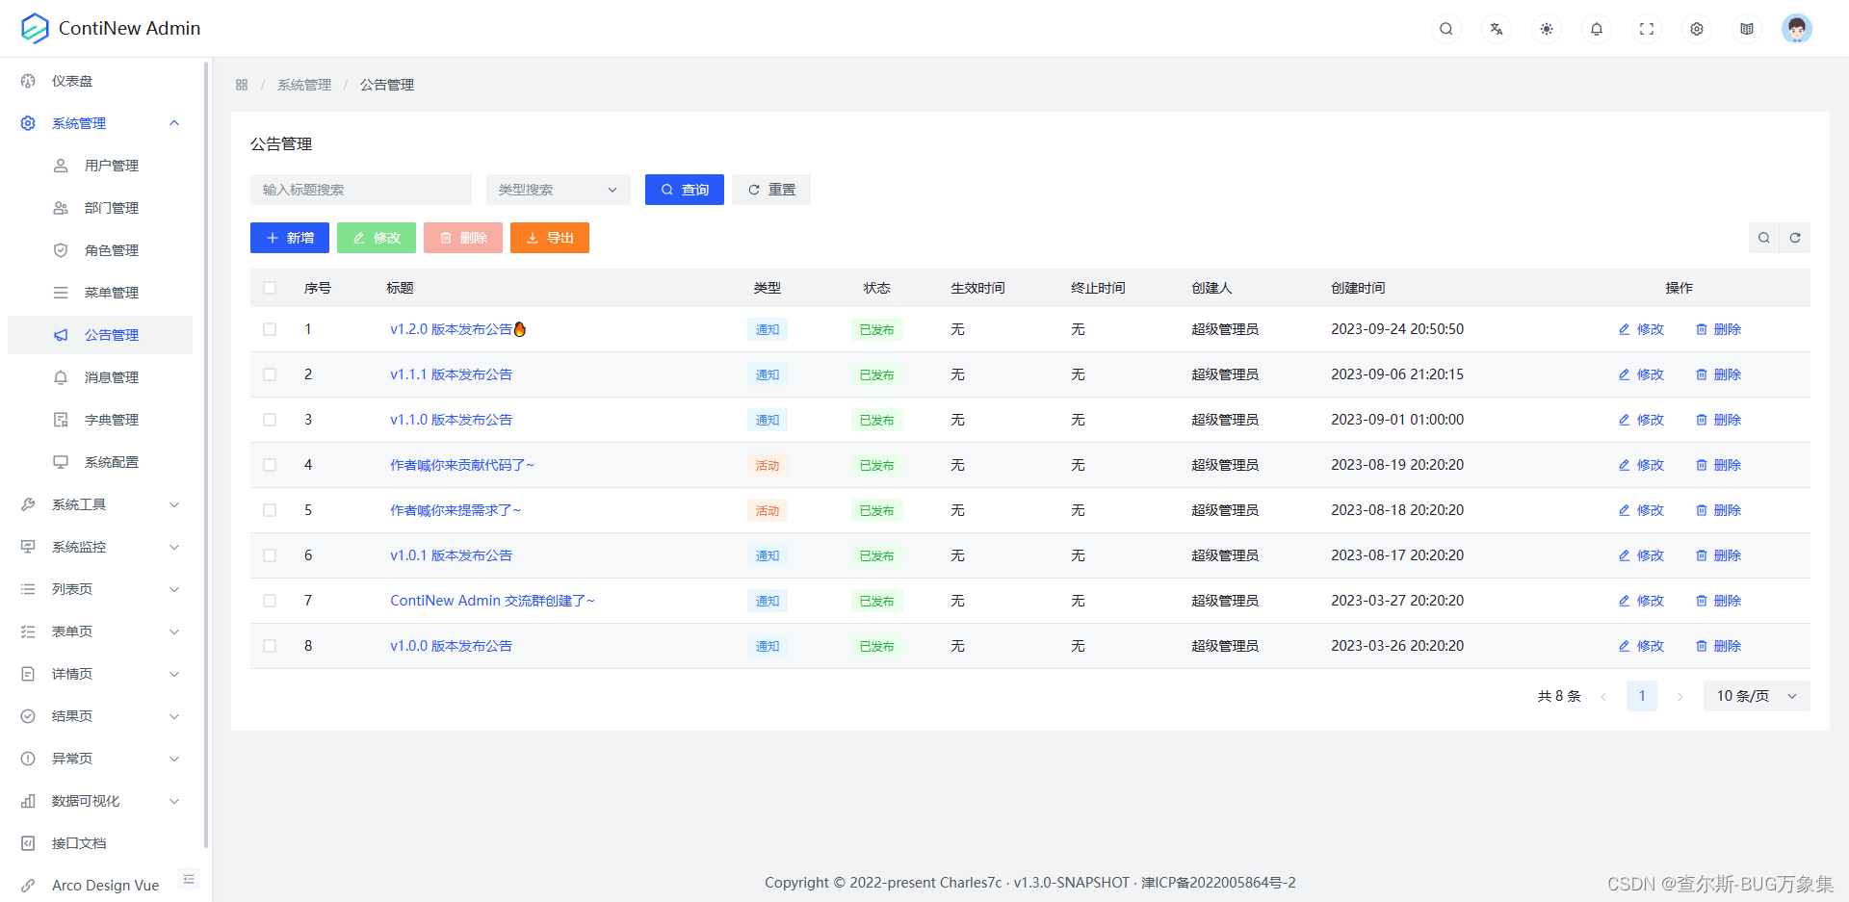Viewport: 1849px width, 902px height.
Task: Open 系统配置 in the sidebar
Action: click(x=100, y=462)
